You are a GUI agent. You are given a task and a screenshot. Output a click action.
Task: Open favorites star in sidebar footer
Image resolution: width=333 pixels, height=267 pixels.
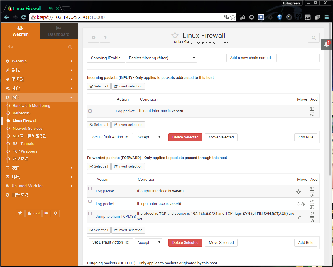tap(20, 213)
